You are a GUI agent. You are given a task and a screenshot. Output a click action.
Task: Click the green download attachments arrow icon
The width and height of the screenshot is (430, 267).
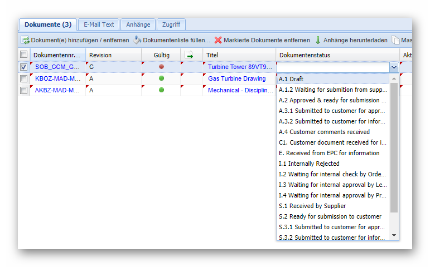pos(318,40)
